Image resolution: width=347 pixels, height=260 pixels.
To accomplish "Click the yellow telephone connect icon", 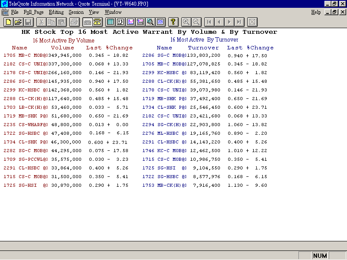I will 97,22.
